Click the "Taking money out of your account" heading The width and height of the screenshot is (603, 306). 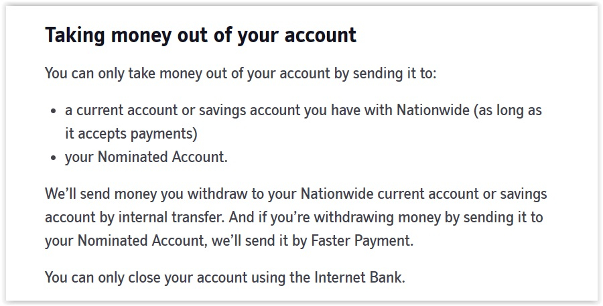201,35
